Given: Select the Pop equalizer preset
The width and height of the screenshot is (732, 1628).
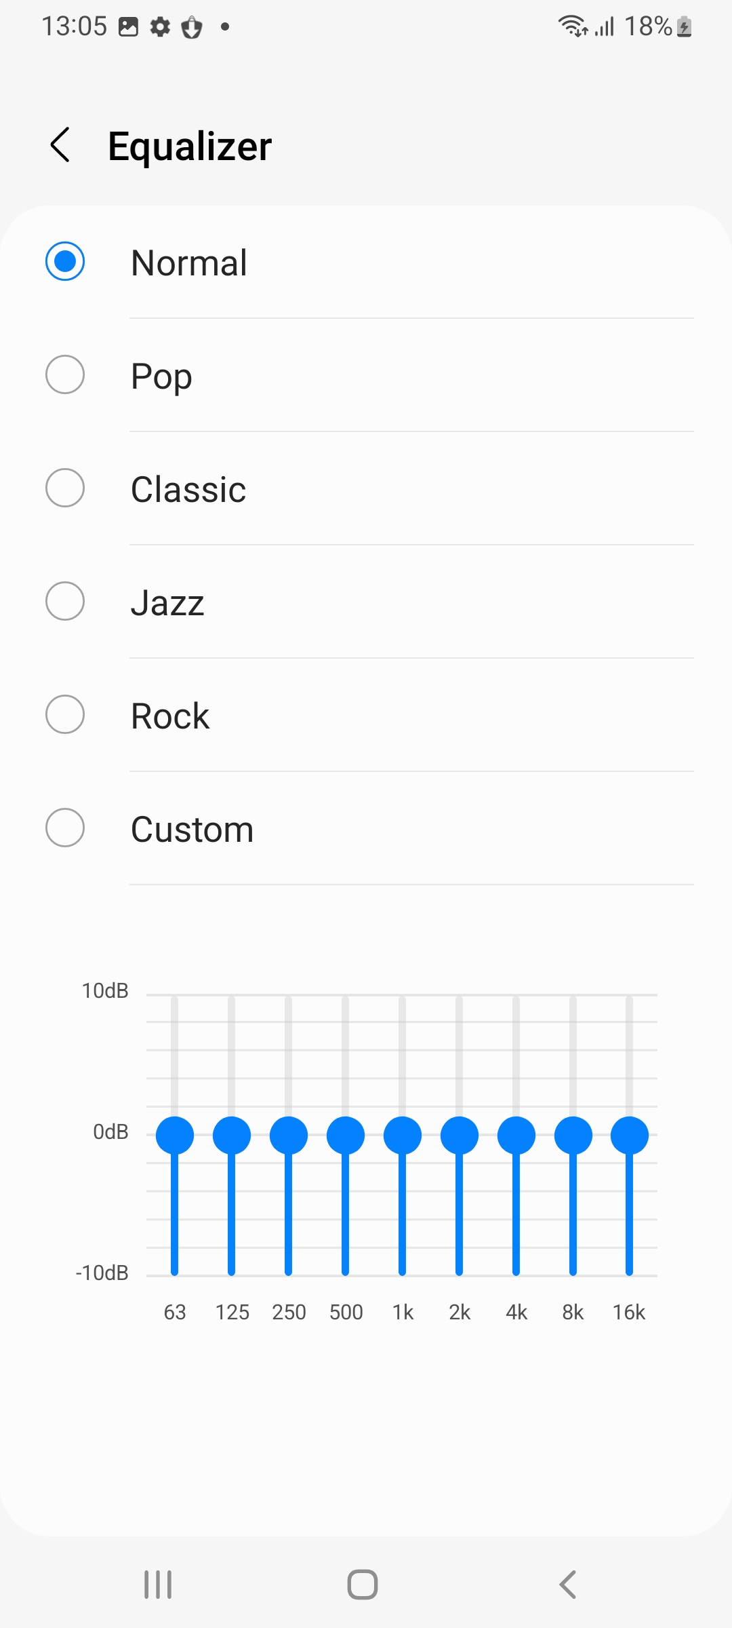Looking at the screenshot, I should [x=65, y=374].
